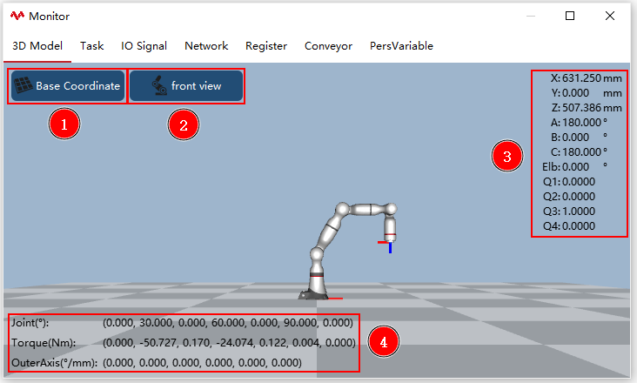Viewport: 637px width, 383px height.
Task: Show the Conveyor tab
Action: click(328, 46)
